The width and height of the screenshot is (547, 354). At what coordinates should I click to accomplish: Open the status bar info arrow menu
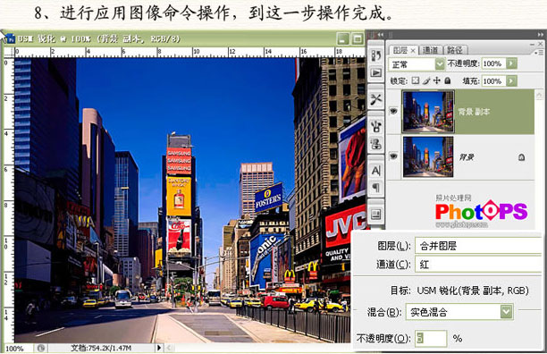pyautogui.click(x=159, y=348)
